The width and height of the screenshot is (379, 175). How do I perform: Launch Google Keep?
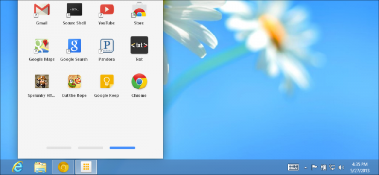(x=106, y=82)
